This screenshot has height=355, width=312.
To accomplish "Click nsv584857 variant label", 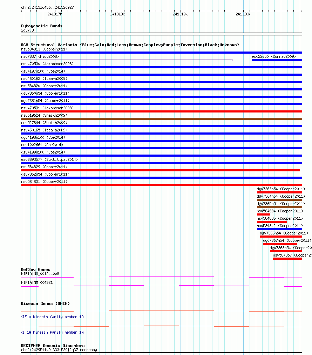I will tap(292, 255).
